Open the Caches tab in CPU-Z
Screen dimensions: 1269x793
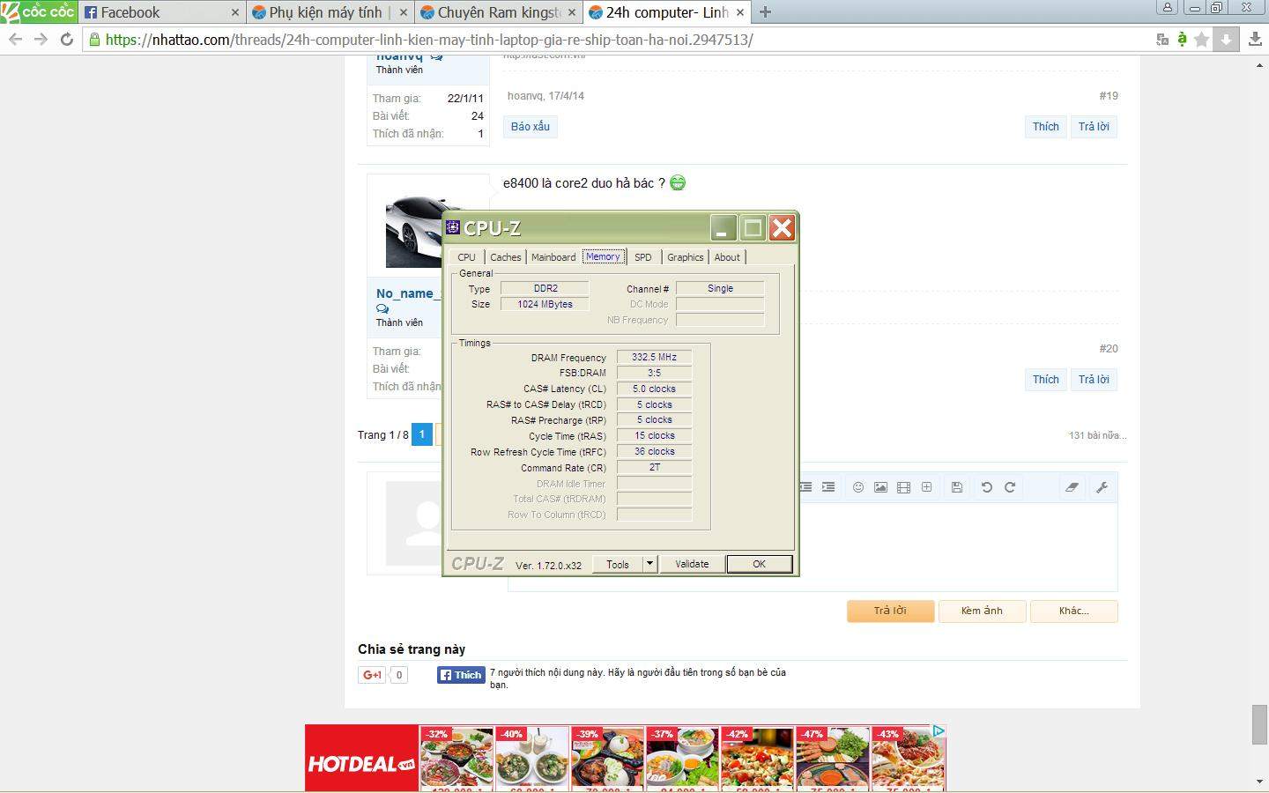click(506, 257)
